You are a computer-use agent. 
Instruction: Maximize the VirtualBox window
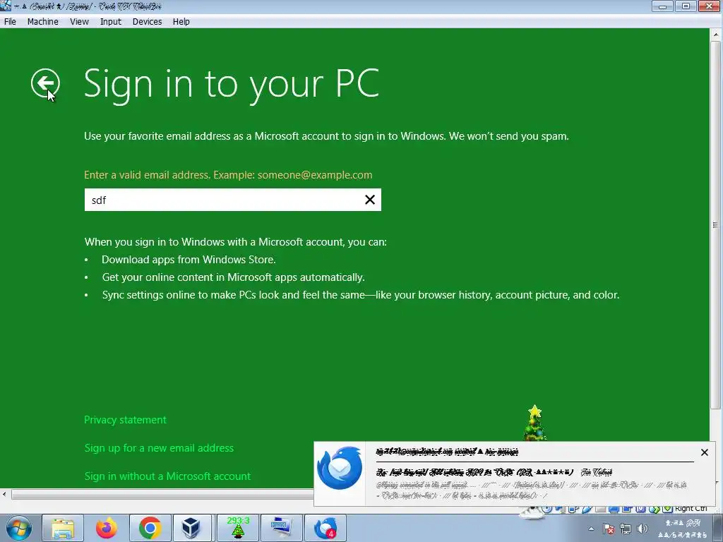point(686,6)
